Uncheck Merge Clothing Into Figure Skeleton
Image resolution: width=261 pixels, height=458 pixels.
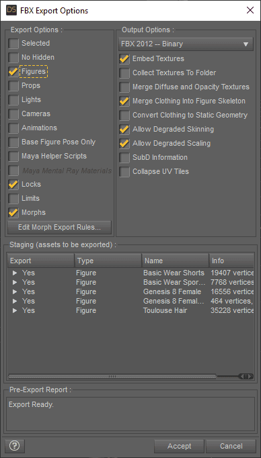click(x=124, y=101)
